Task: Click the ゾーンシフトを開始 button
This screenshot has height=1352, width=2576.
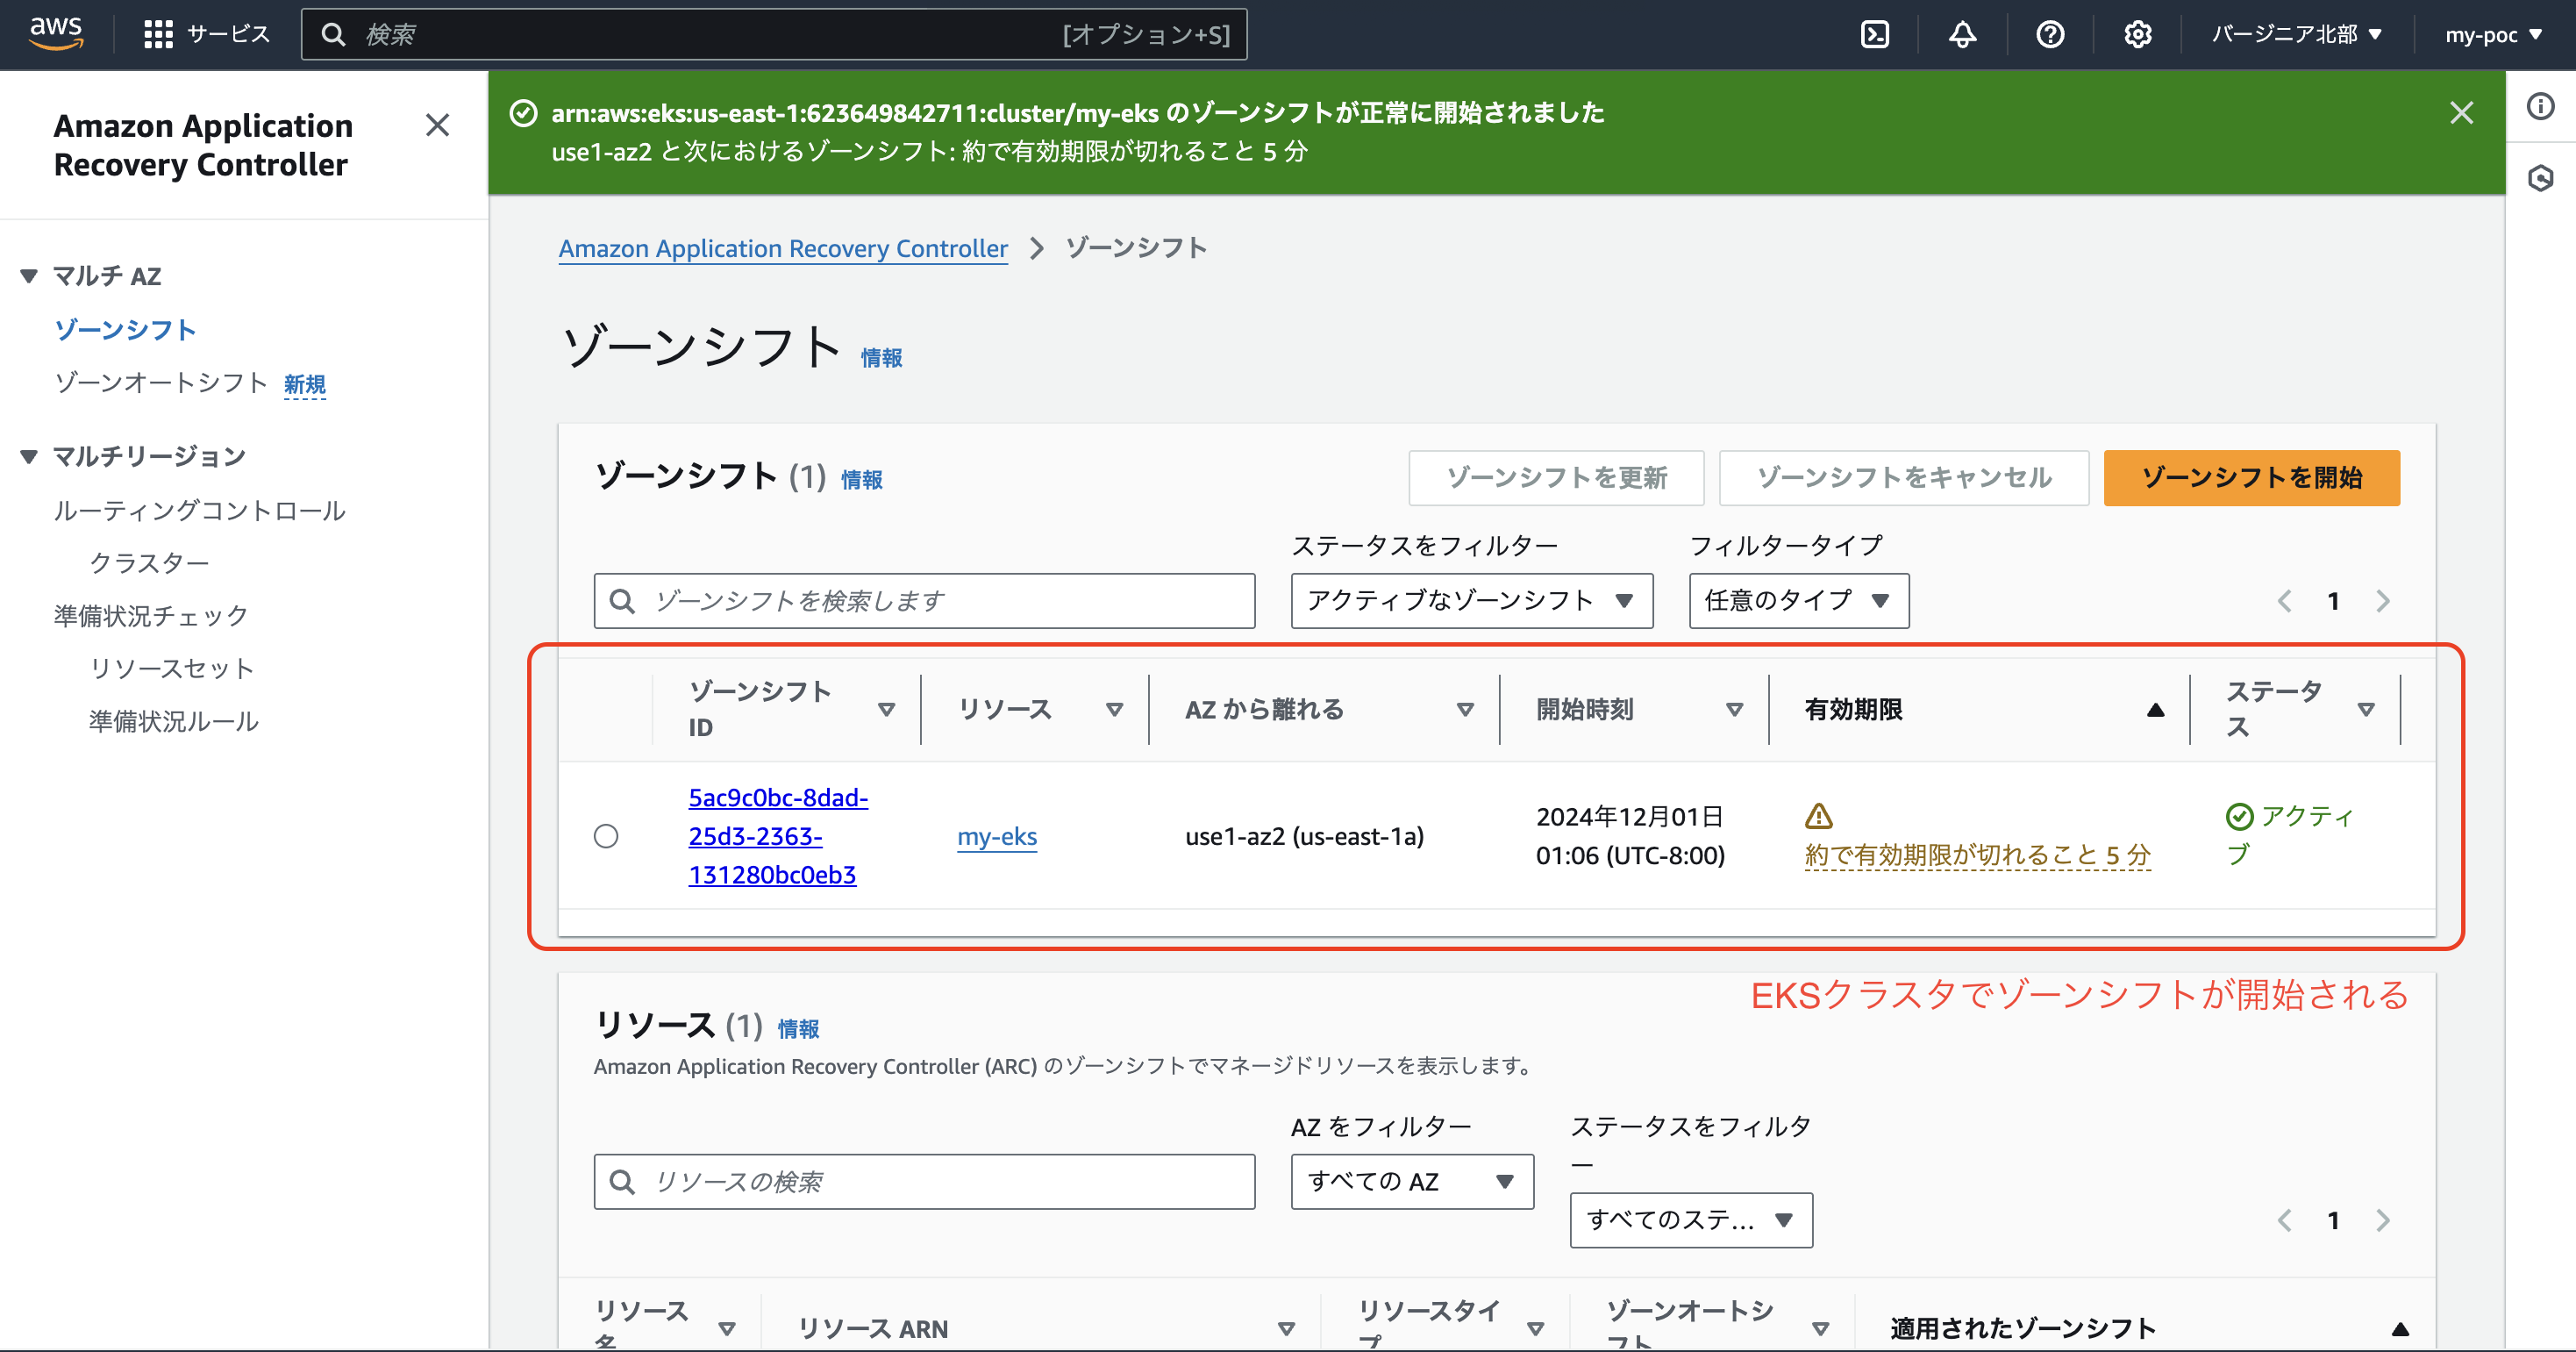Action: click(2251, 477)
